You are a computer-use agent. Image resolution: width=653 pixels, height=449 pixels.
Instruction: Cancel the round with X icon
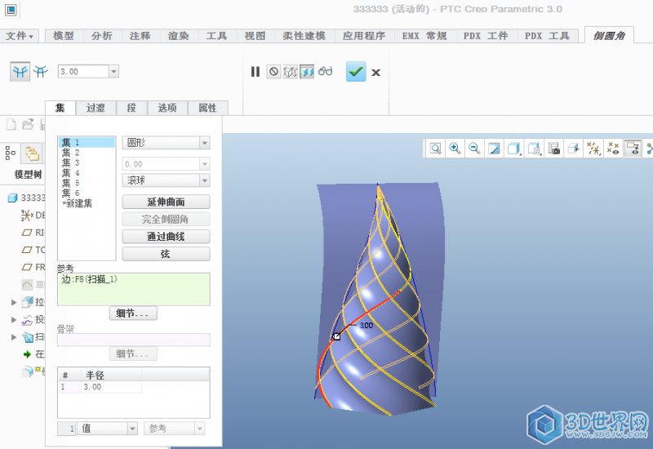(x=375, y=73)
